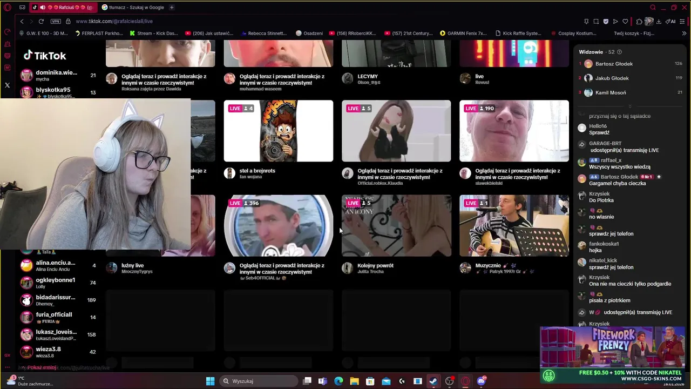This screenshot has height=389, width=691.
Task: Open the Opera AI assistant button
Action: [670, 21]
